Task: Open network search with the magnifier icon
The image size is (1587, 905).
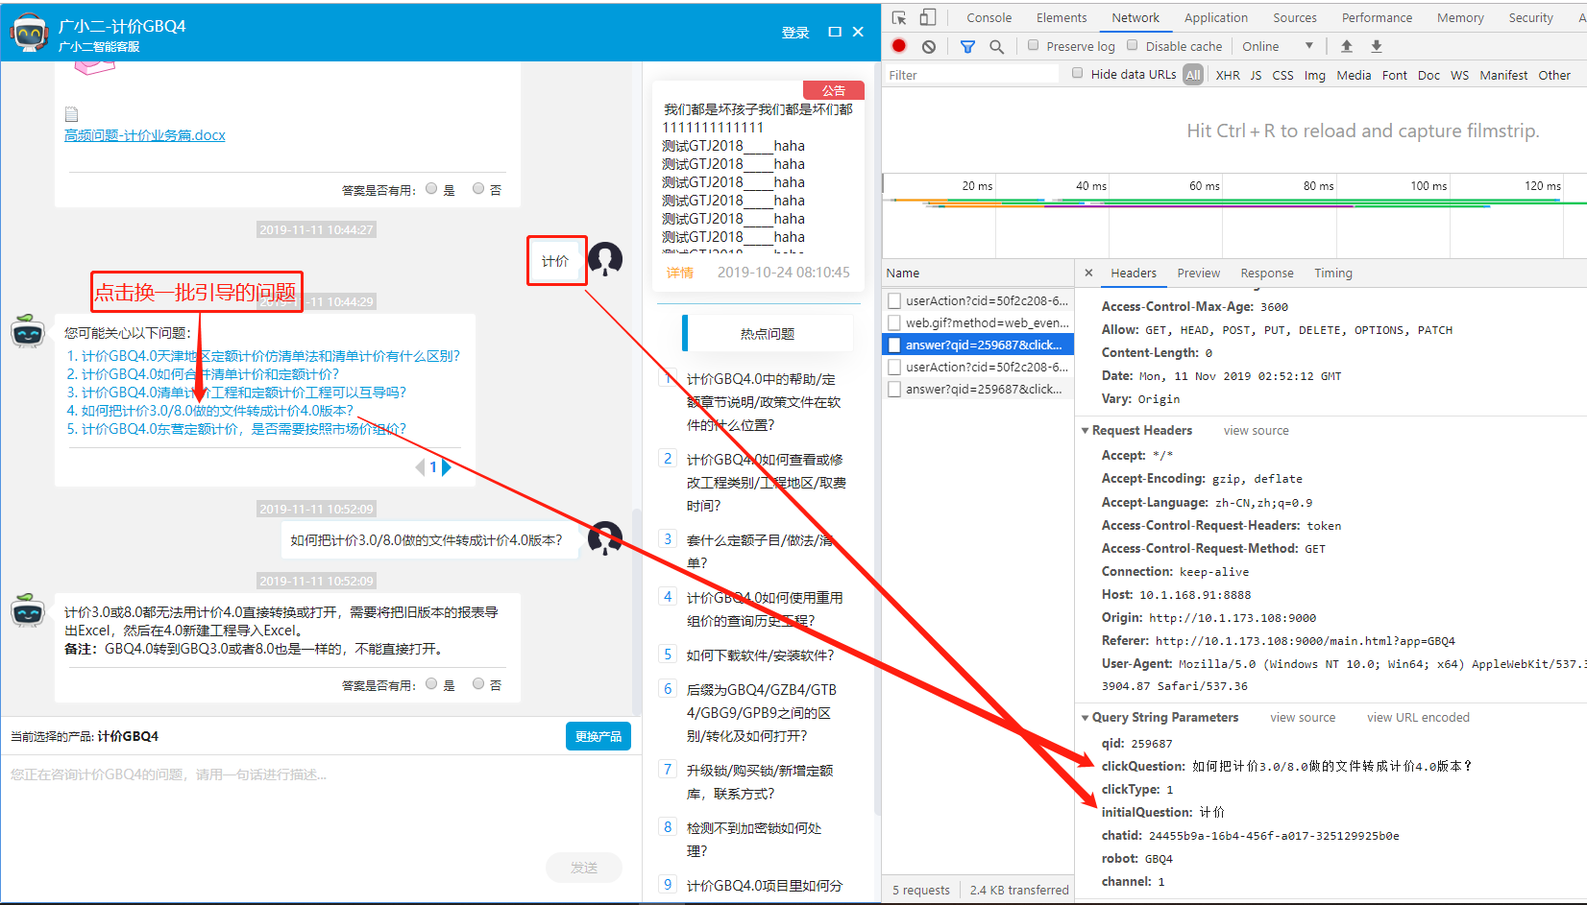Action: coord(997,46)
